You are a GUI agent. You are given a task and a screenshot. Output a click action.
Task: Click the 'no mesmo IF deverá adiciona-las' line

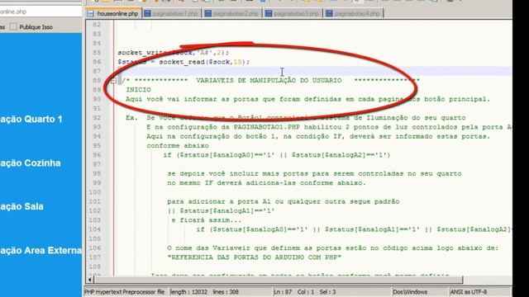click(x=266, y=183)
